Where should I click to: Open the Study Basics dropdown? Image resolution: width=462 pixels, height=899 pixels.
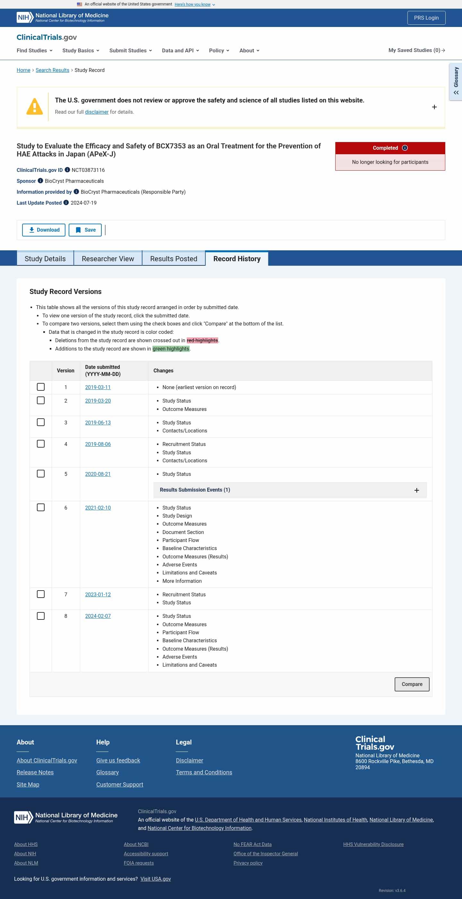click(x=81, y=50)
